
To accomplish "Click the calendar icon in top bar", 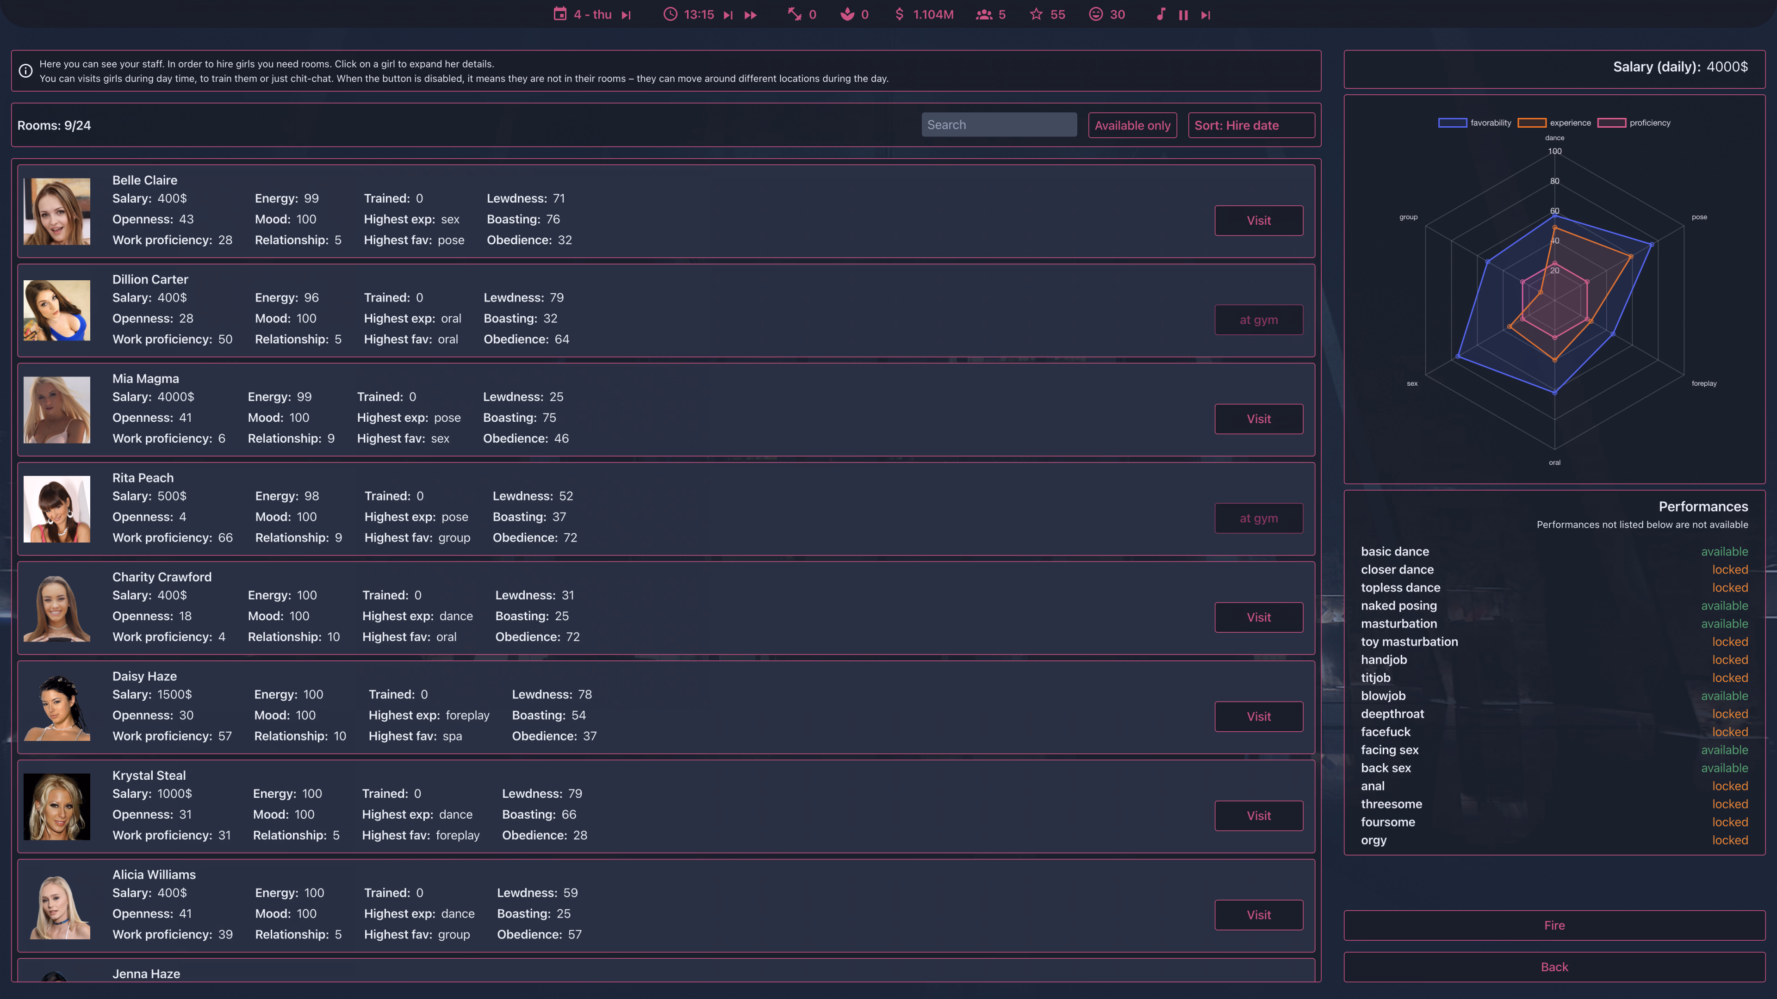I will [559, 14].
